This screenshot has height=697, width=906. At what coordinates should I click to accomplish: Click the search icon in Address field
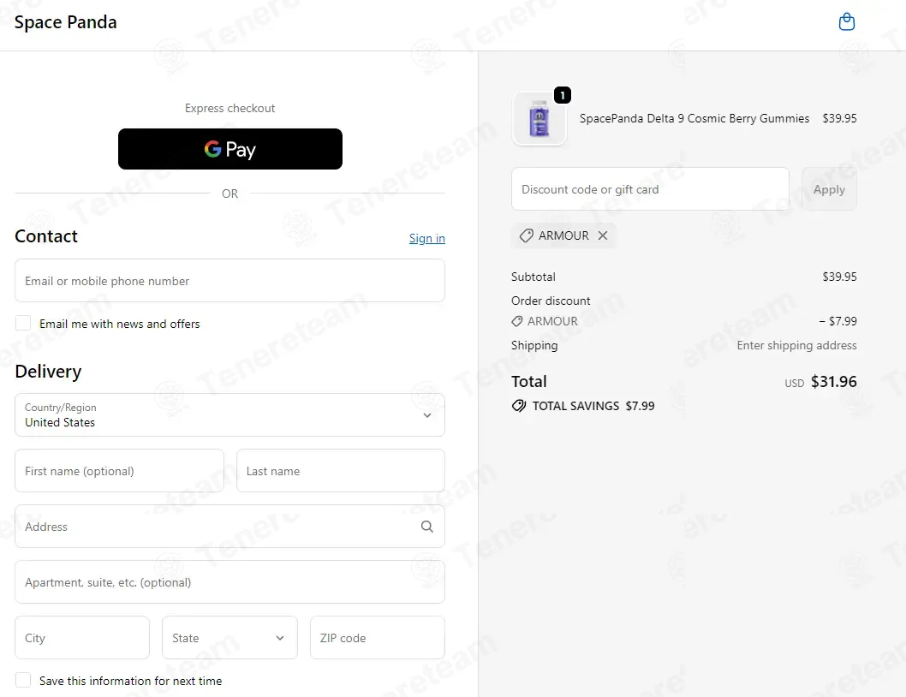[x=427, y=527]
